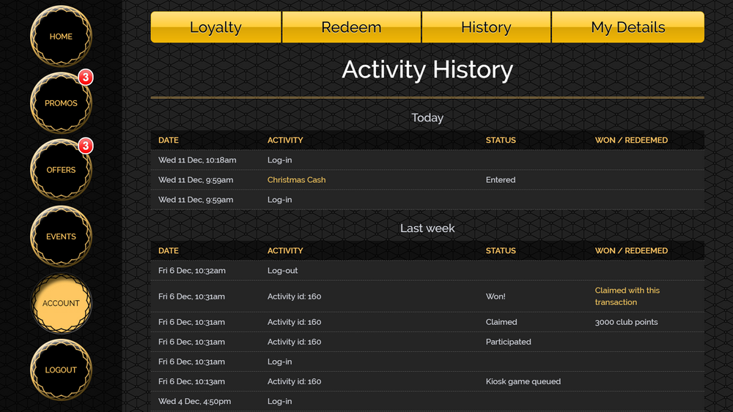Click the 'Claimed with this transaction' link
Screen dimensions: 733x412
coord(627,296)
